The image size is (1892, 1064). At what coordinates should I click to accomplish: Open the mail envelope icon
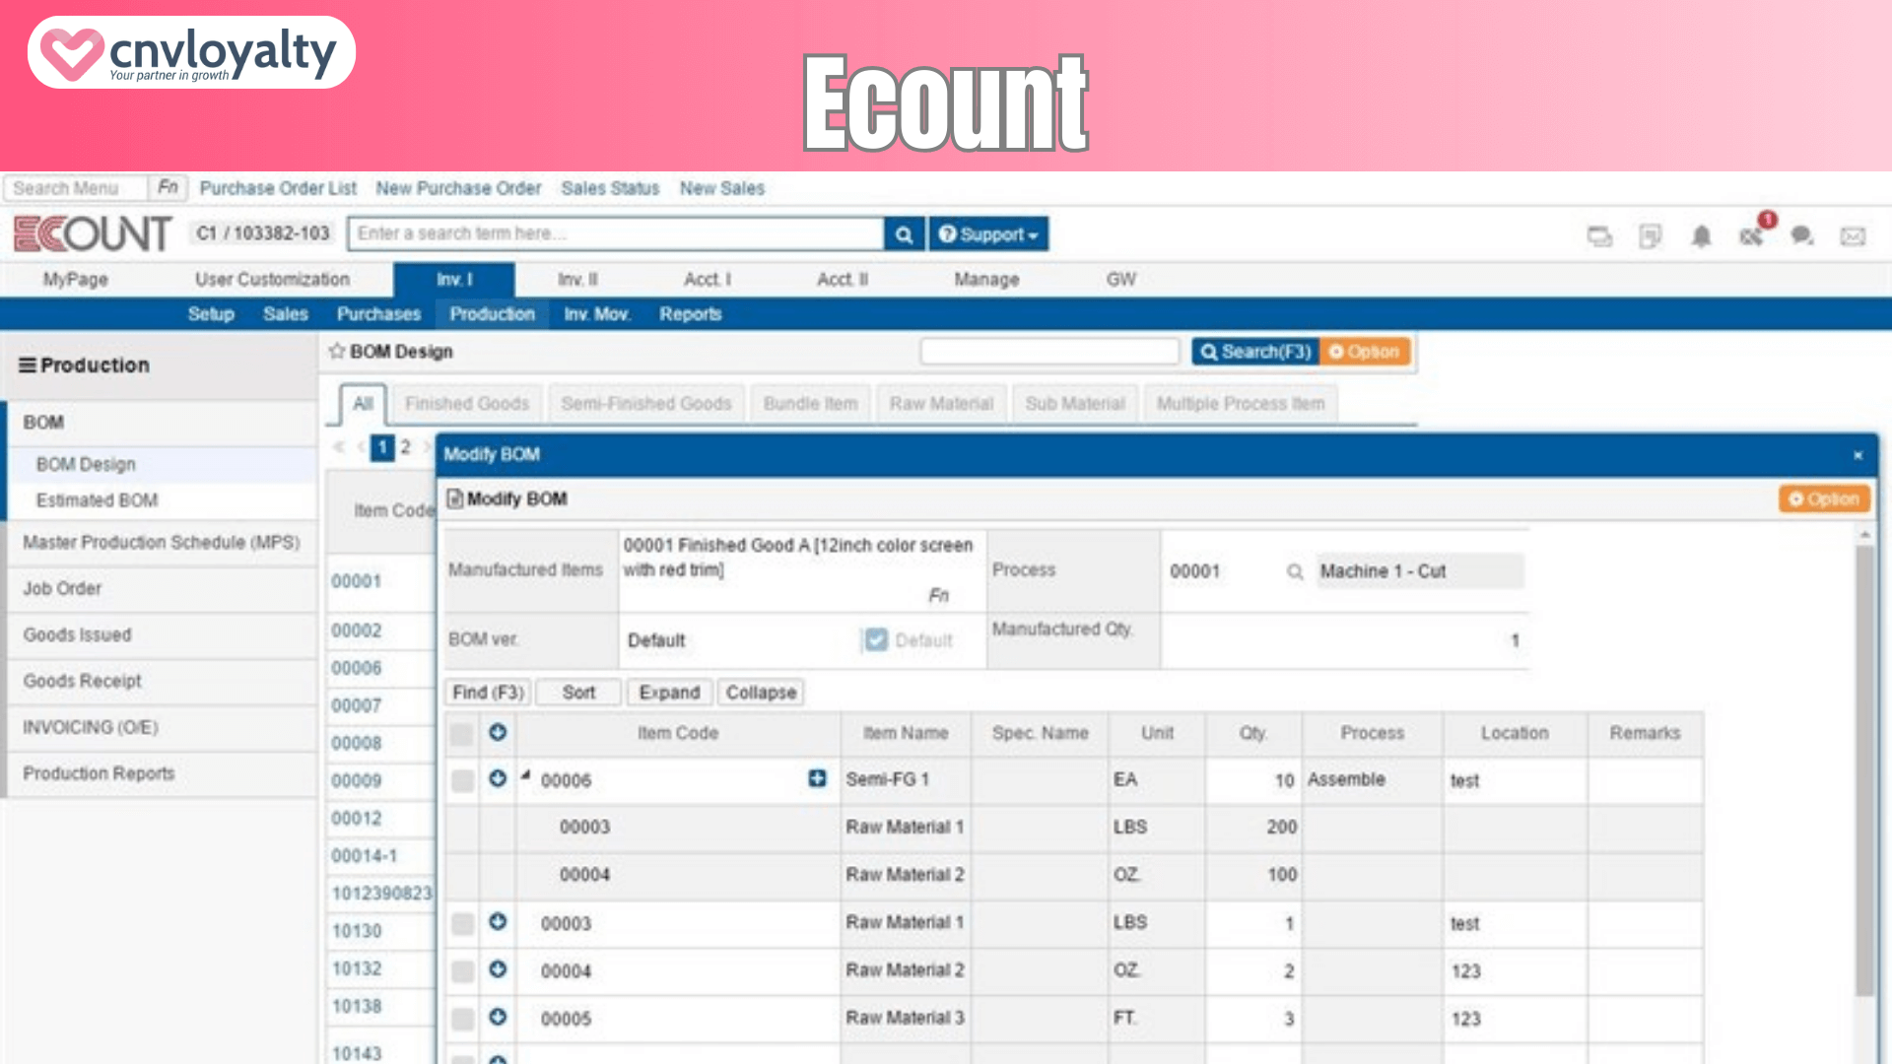(1853, 236)
